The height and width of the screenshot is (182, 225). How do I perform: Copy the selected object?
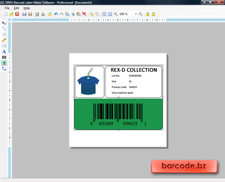point(67,14)
